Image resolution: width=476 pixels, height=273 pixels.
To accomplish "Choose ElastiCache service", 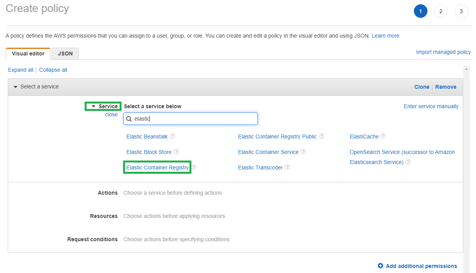I will 364,136.
